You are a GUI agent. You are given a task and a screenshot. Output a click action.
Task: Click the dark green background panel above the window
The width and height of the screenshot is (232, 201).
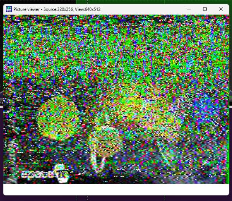point(154,2)
